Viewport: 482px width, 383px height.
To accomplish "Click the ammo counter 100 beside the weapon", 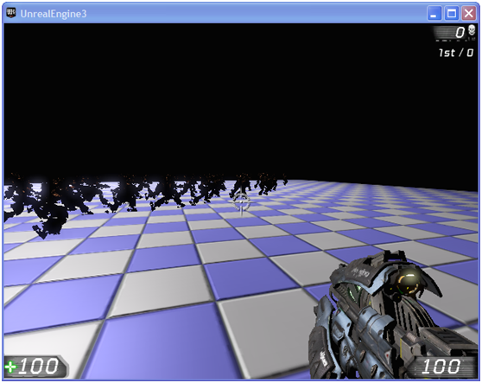I will coord(441,367).
